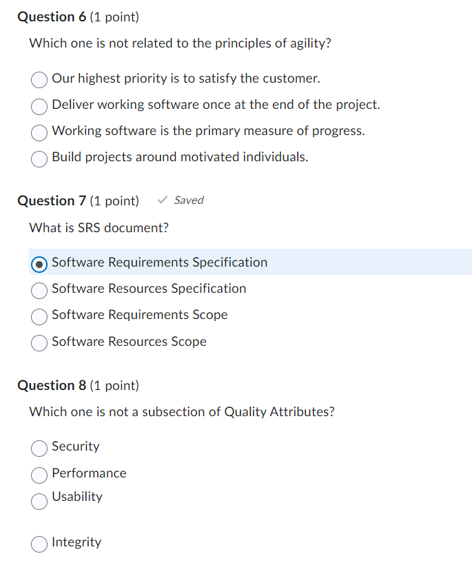
Task: Click the "Saved" status text
Action: [x=187, y=201]
